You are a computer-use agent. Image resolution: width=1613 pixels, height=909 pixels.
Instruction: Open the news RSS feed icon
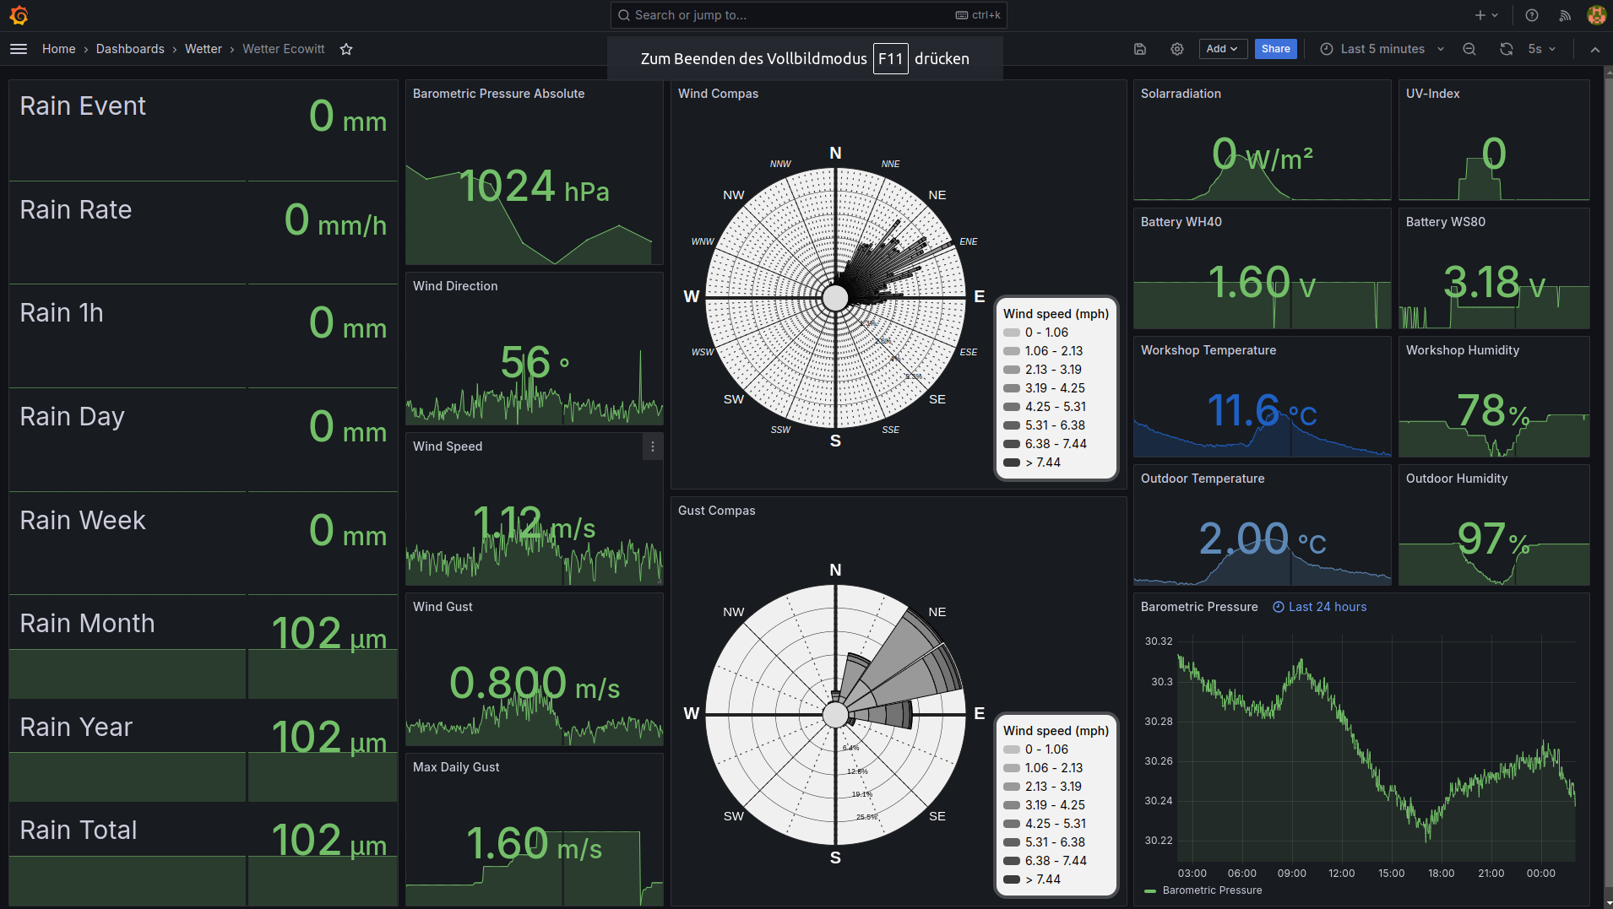(1565, 15)
